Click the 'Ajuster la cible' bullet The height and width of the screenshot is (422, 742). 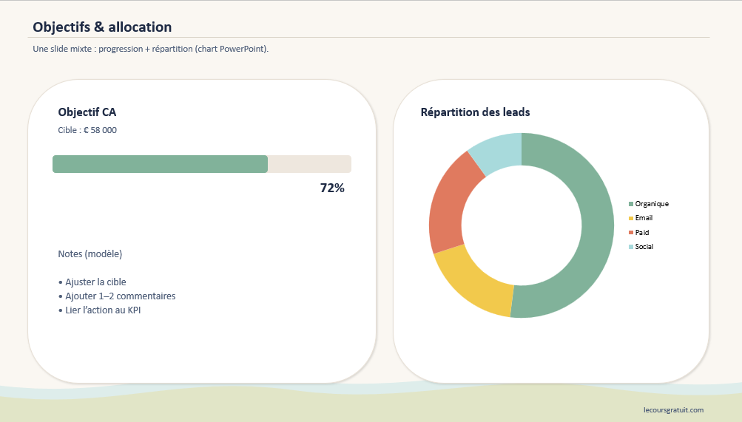pyautogui.click(x=95, y=282)
